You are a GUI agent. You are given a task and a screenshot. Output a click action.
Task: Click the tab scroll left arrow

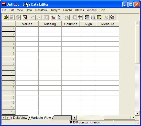(4, 118)
